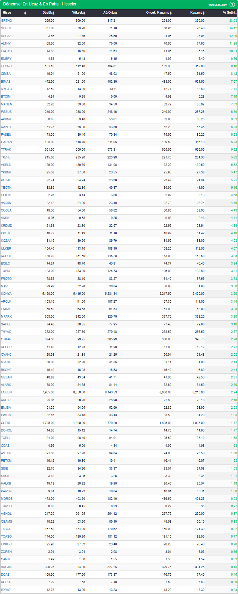The height and width of the screenshot is (594, 238).
Task: Open ALTNY stock link
Action: tap(6, 44)
